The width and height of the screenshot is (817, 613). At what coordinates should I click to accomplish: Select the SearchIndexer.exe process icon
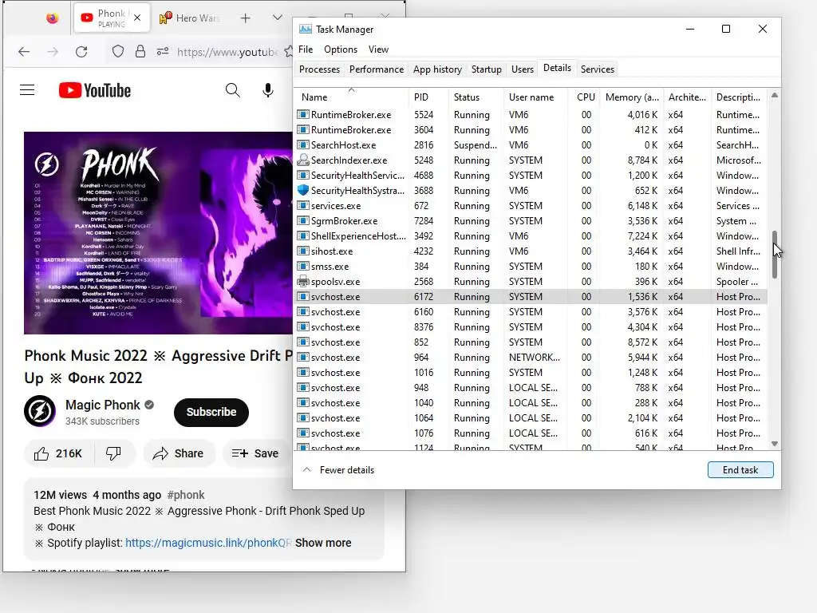pos(302,160)
